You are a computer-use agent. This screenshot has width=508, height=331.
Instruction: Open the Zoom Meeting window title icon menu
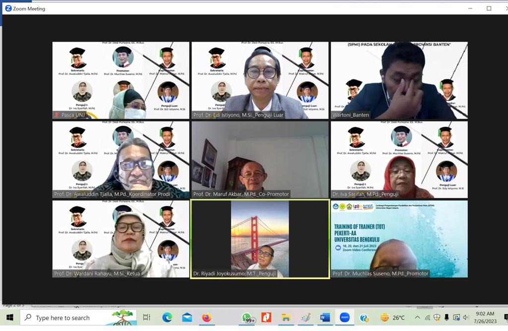point(8,8)
